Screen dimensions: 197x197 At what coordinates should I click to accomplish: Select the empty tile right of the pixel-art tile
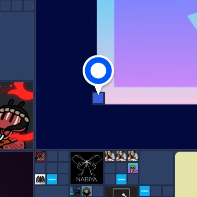coord(52,156)
